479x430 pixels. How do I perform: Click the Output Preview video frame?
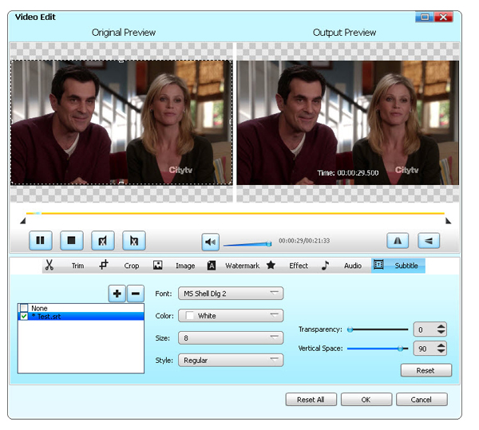pos(348,122)
